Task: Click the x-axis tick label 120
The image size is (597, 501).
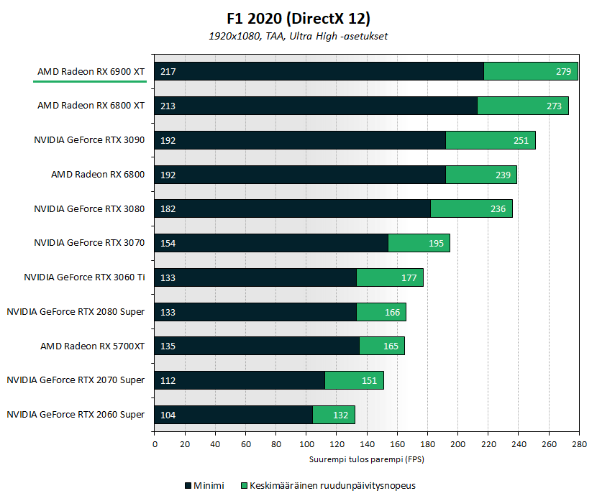Action: pos(337,444)
